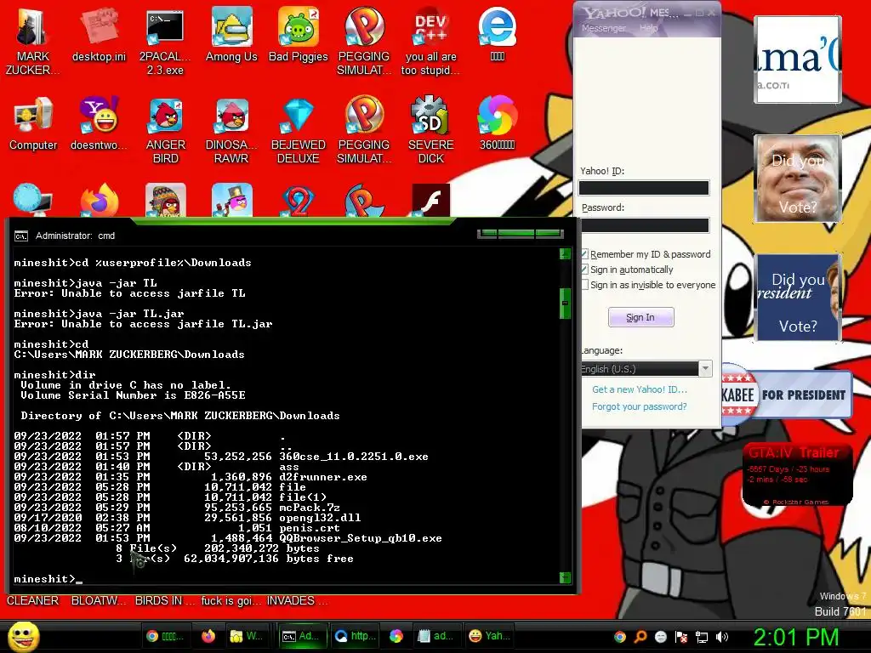Open the Firefox taskbar icon
871x653 pixels.
pyautogui.click(x=208, y=636)
